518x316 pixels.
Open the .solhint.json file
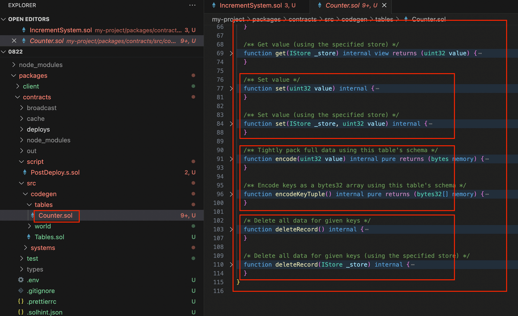point(44,313)
